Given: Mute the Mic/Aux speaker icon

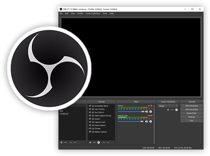Looking at the screenshot, I should (146, 111).
